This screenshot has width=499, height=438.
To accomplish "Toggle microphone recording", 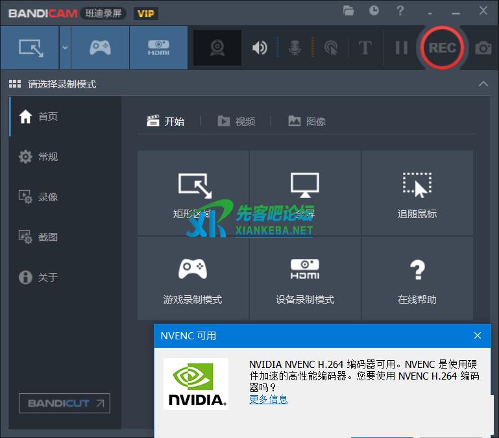I will tap(295, 48).
